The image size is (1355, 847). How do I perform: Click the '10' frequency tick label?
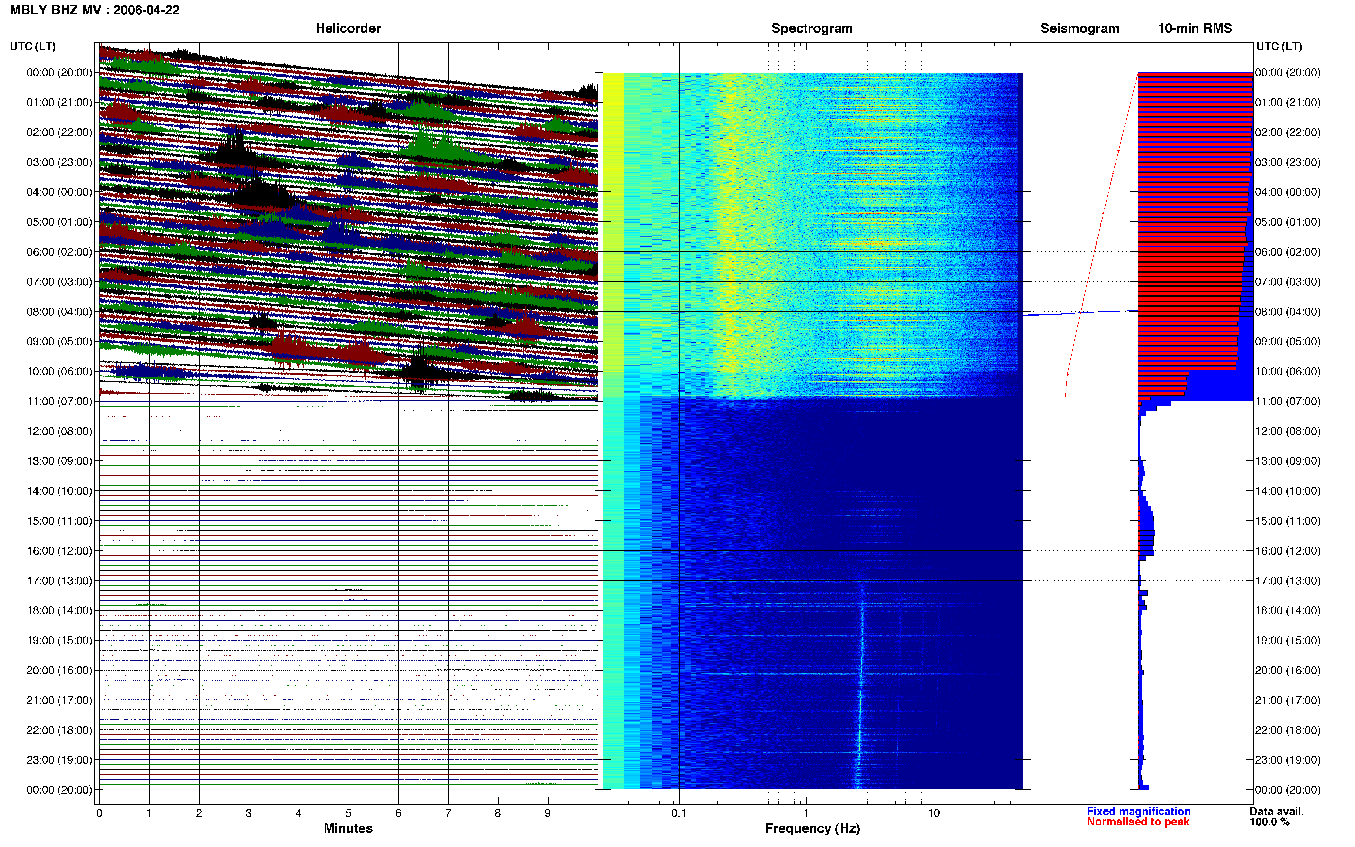tap(934, 813)
